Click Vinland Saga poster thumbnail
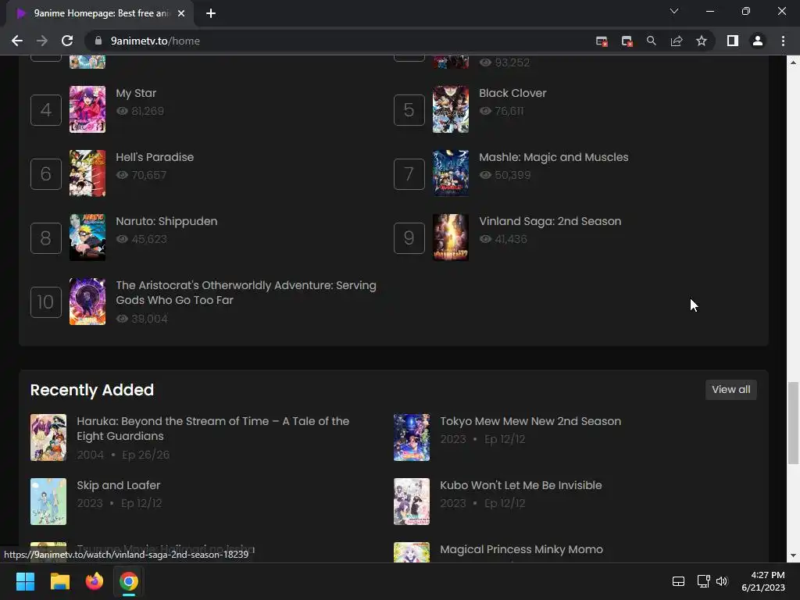The height and width of the screenshot is (600, 800). [x=451, y=237]
